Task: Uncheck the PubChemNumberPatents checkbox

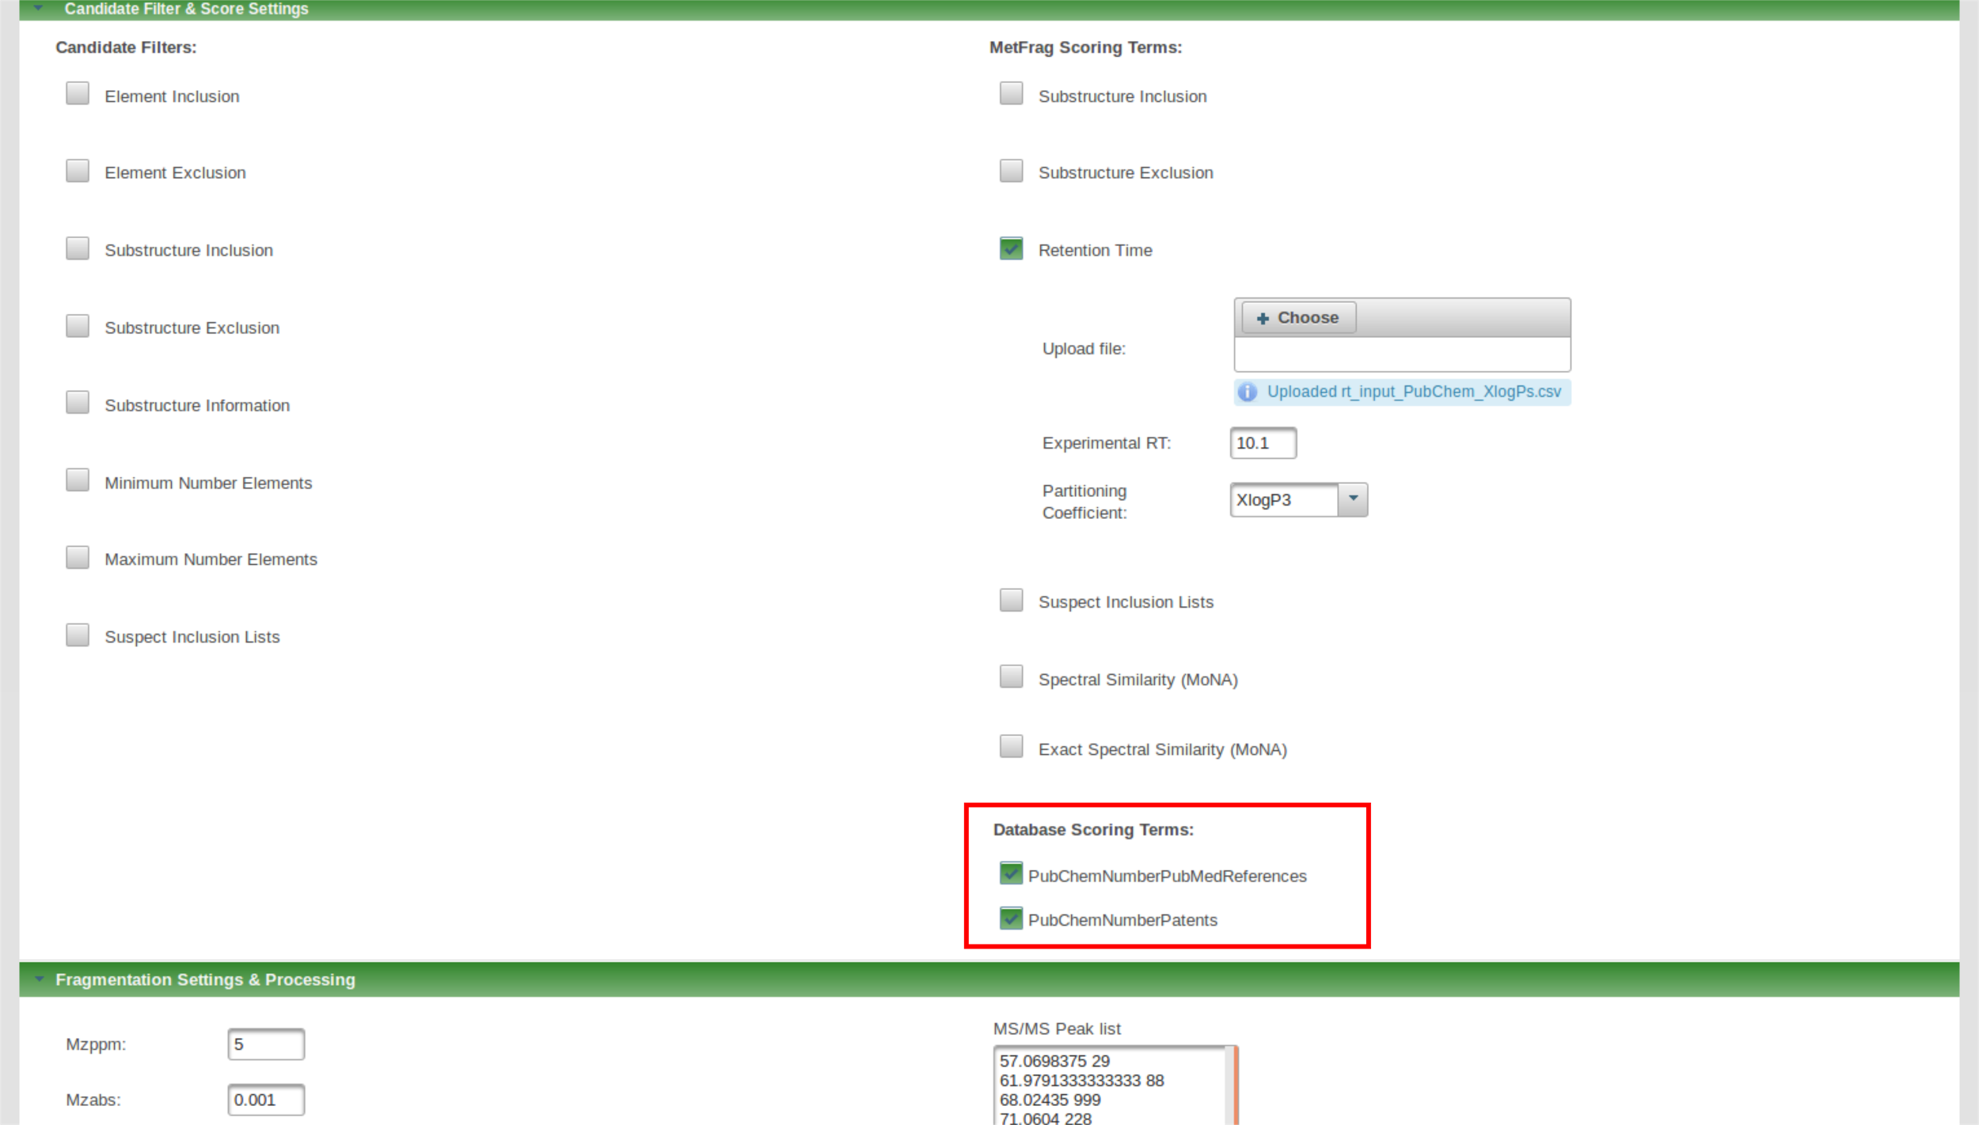Action: (1011, 919)
